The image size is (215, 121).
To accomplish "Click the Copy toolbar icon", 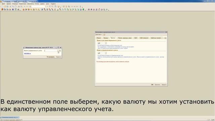I will coord(13,7).
